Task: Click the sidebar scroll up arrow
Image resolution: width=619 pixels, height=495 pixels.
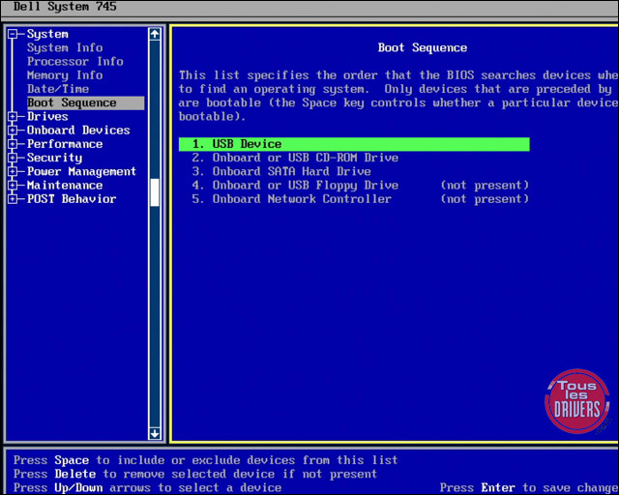Action: tap(155, 34)
